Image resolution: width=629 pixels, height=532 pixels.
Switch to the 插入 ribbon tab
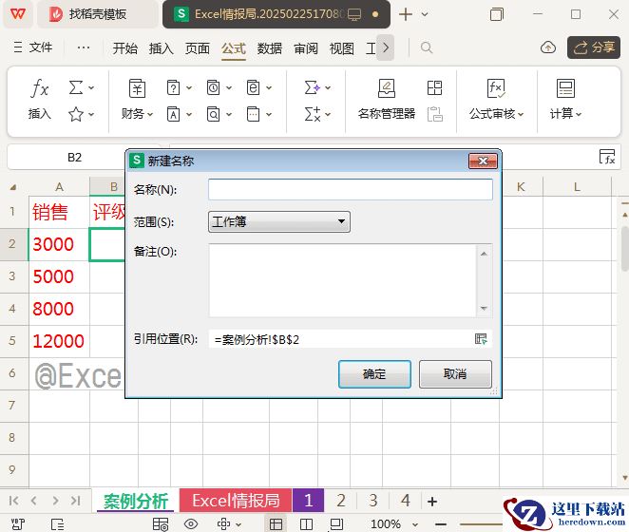(161, 48)
